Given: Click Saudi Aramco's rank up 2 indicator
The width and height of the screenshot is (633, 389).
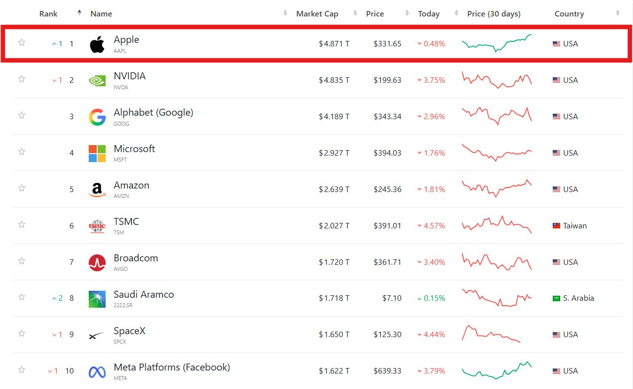Looking at the screenshot, I should point(57,298).
